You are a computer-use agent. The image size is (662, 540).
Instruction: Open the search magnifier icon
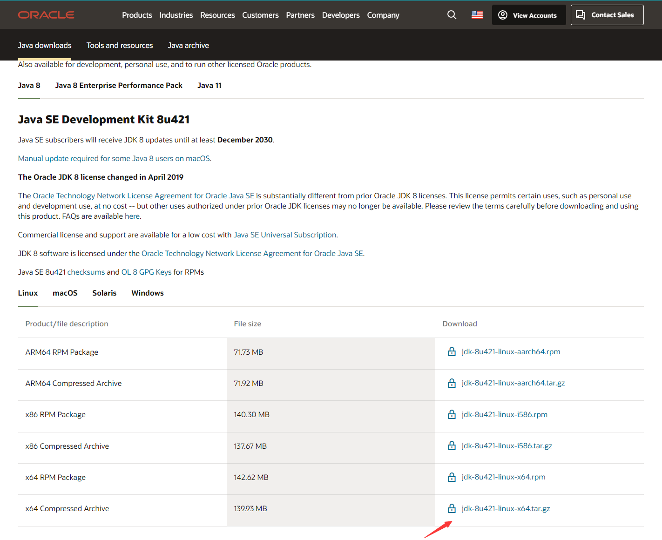click(x=452, y=15)
